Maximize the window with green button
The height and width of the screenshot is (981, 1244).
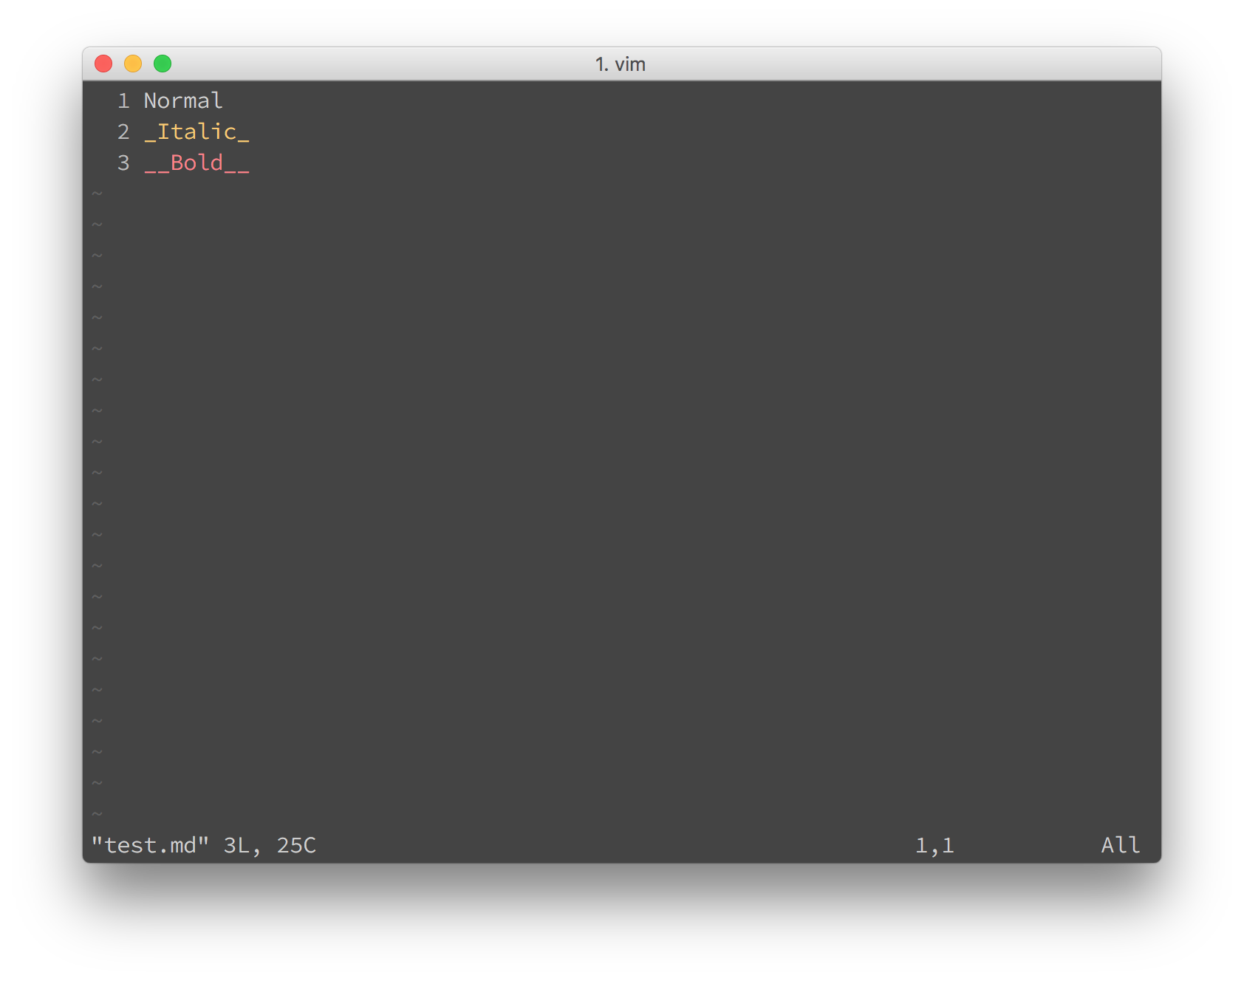click(x=163, y=64)
